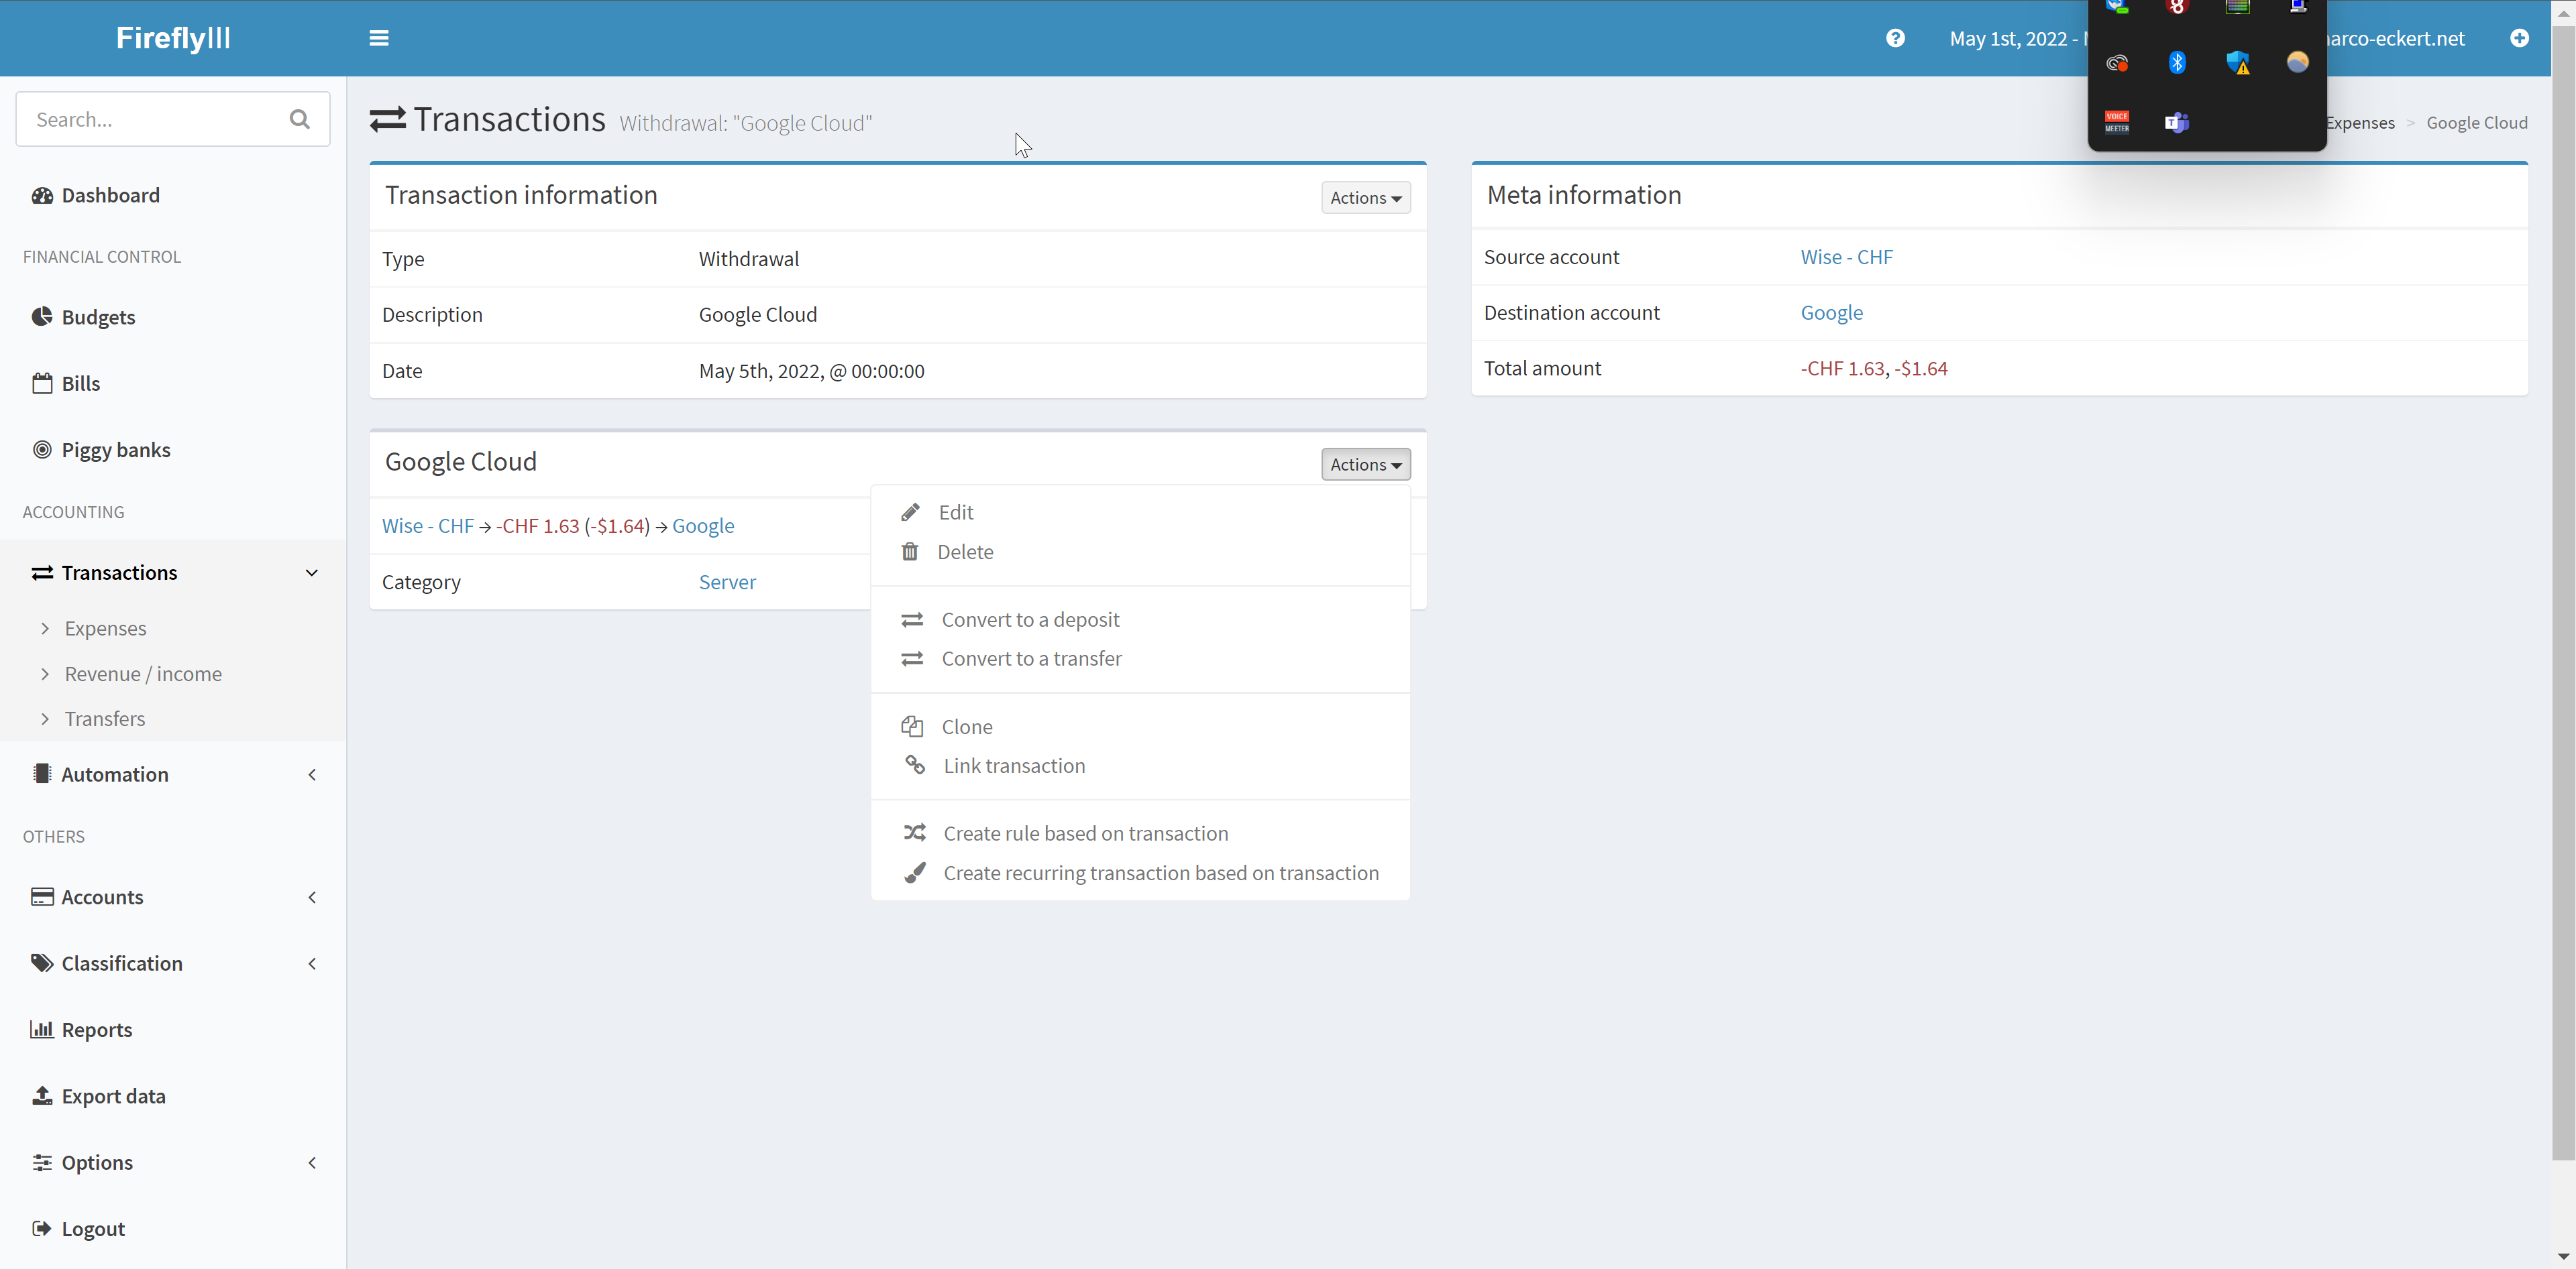
Task: Select Convert to a deposit from the menu
Action: 1030,619
